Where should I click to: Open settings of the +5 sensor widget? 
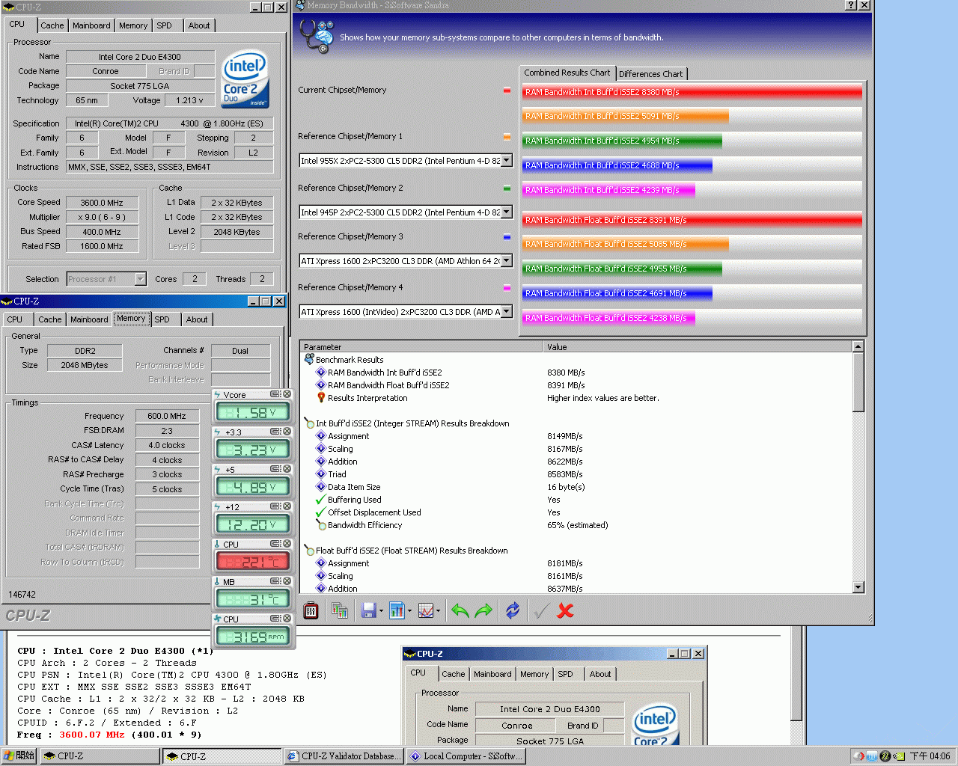click(275, 469)
